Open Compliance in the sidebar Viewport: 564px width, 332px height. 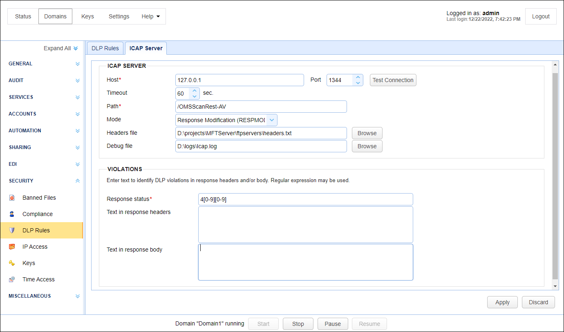click(38, 214)
